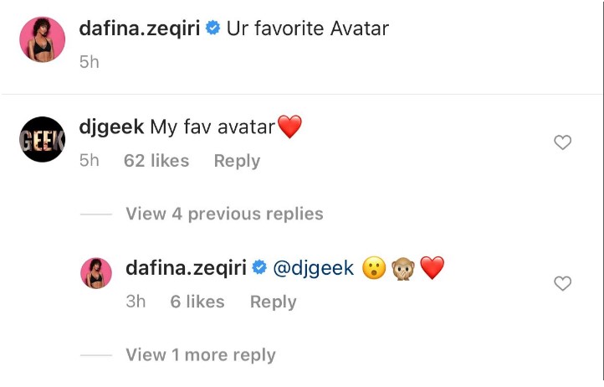Screen dimensions: 604x387
Task: Open dafina.zeqiri's profile picture in the caption
Action: click(x=43, y=39)
